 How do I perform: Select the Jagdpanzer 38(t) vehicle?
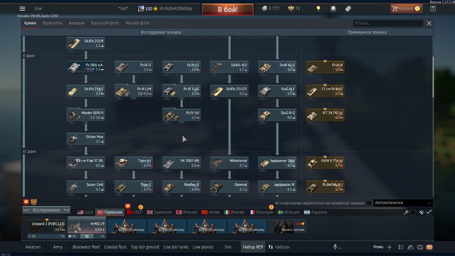coord(277,163)
